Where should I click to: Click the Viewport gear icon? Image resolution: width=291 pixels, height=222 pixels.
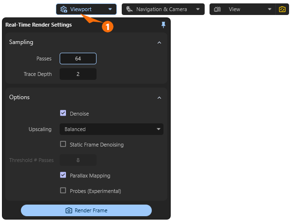64,9
